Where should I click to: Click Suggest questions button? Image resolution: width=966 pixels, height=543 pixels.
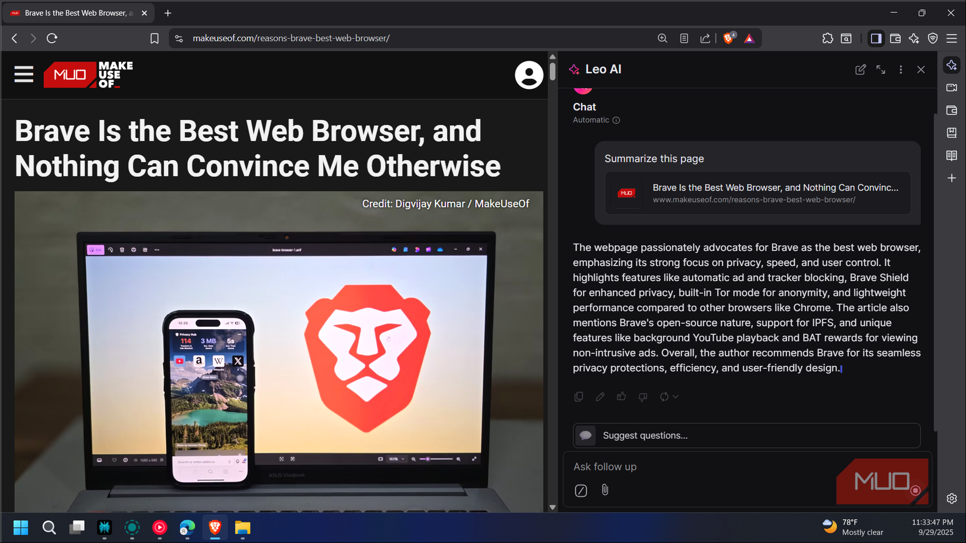click(x=746, y=435)
